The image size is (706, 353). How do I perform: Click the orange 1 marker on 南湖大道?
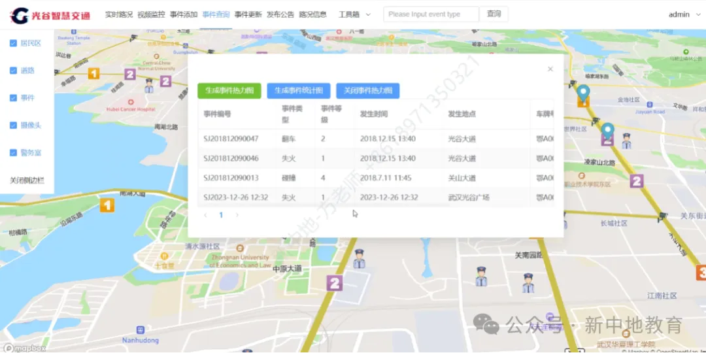pyautogui.click(x=107, y=206)
